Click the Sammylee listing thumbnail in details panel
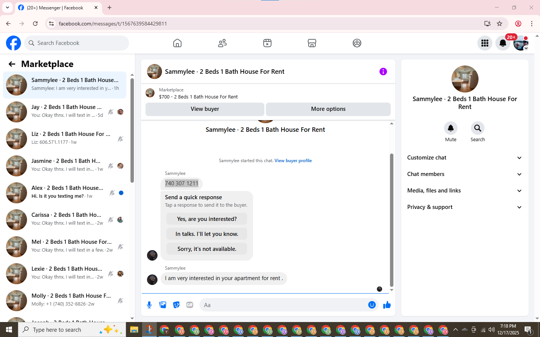 point(465,79)
